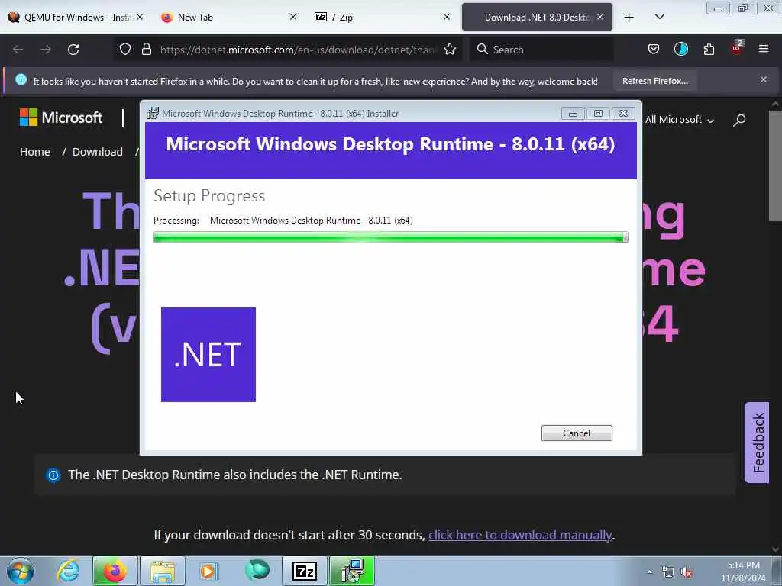Viewport: 782px width, 586px height.
Task: Bookmark this page with the star
Action: pos(450,50)
